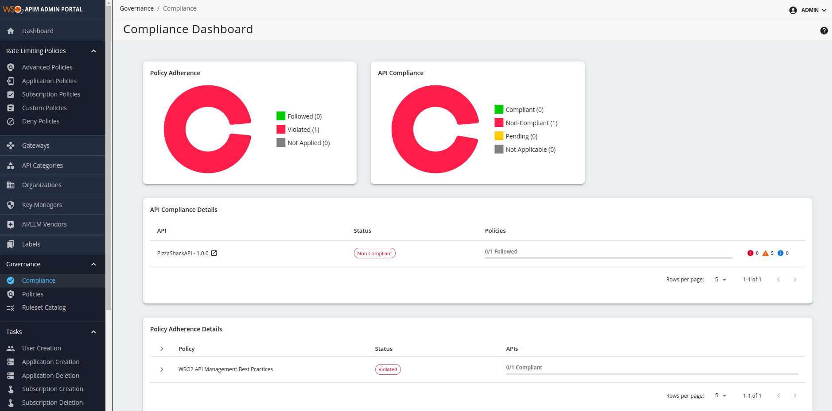Open Key Managers menu item
Viewport: 832px width, 411px height.
[x=53, y=205]
